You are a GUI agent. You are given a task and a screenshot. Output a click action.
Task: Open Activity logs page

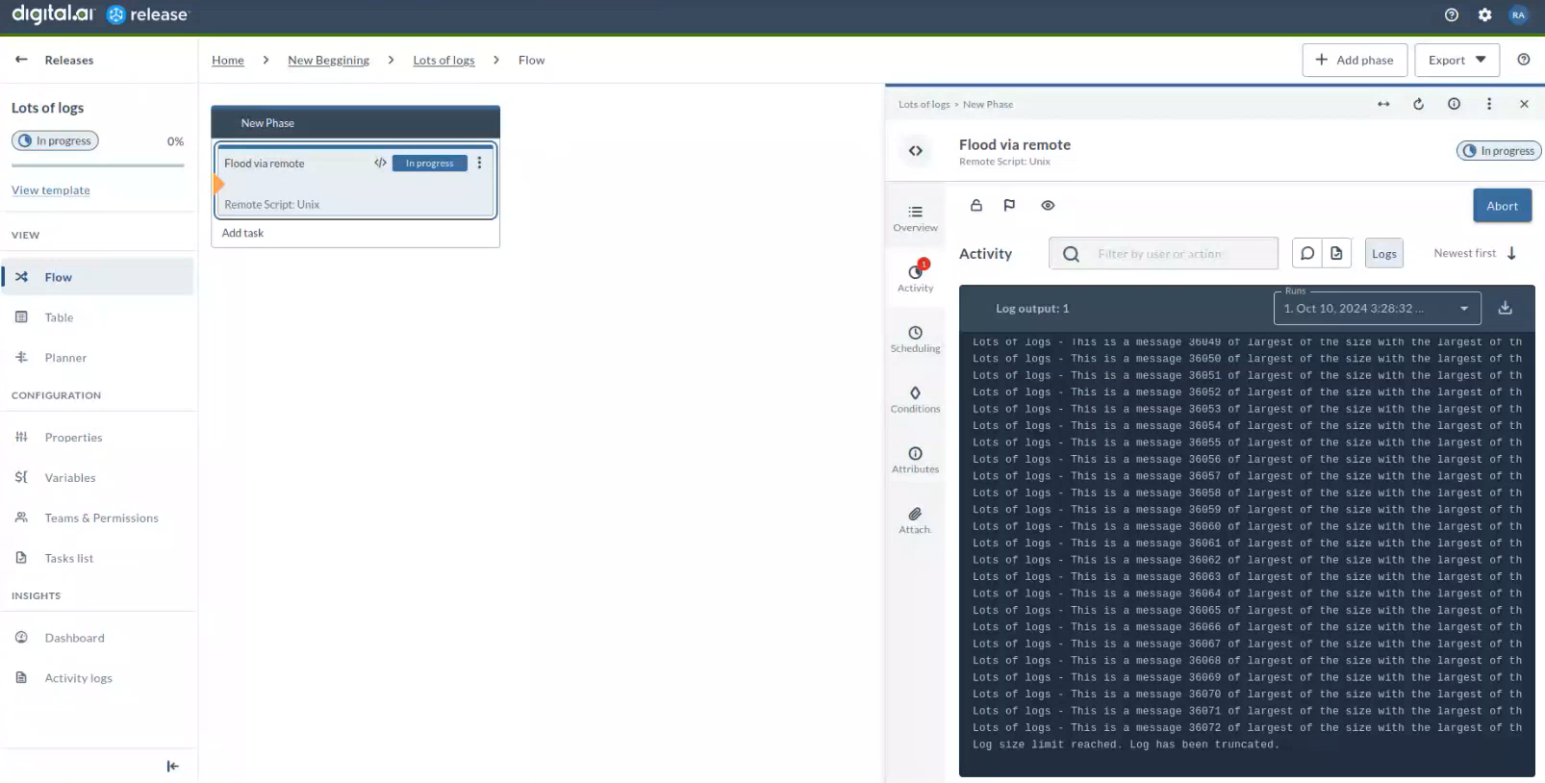click(97, 678)
